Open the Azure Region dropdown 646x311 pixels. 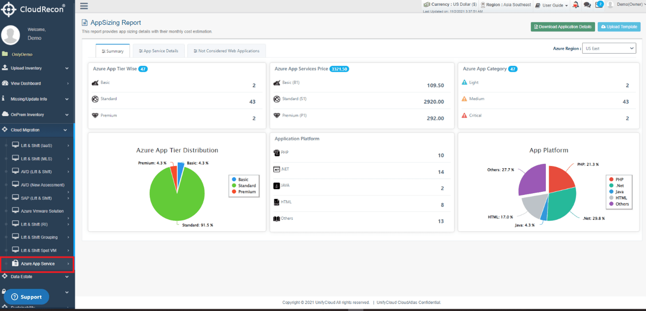(609, 48)
